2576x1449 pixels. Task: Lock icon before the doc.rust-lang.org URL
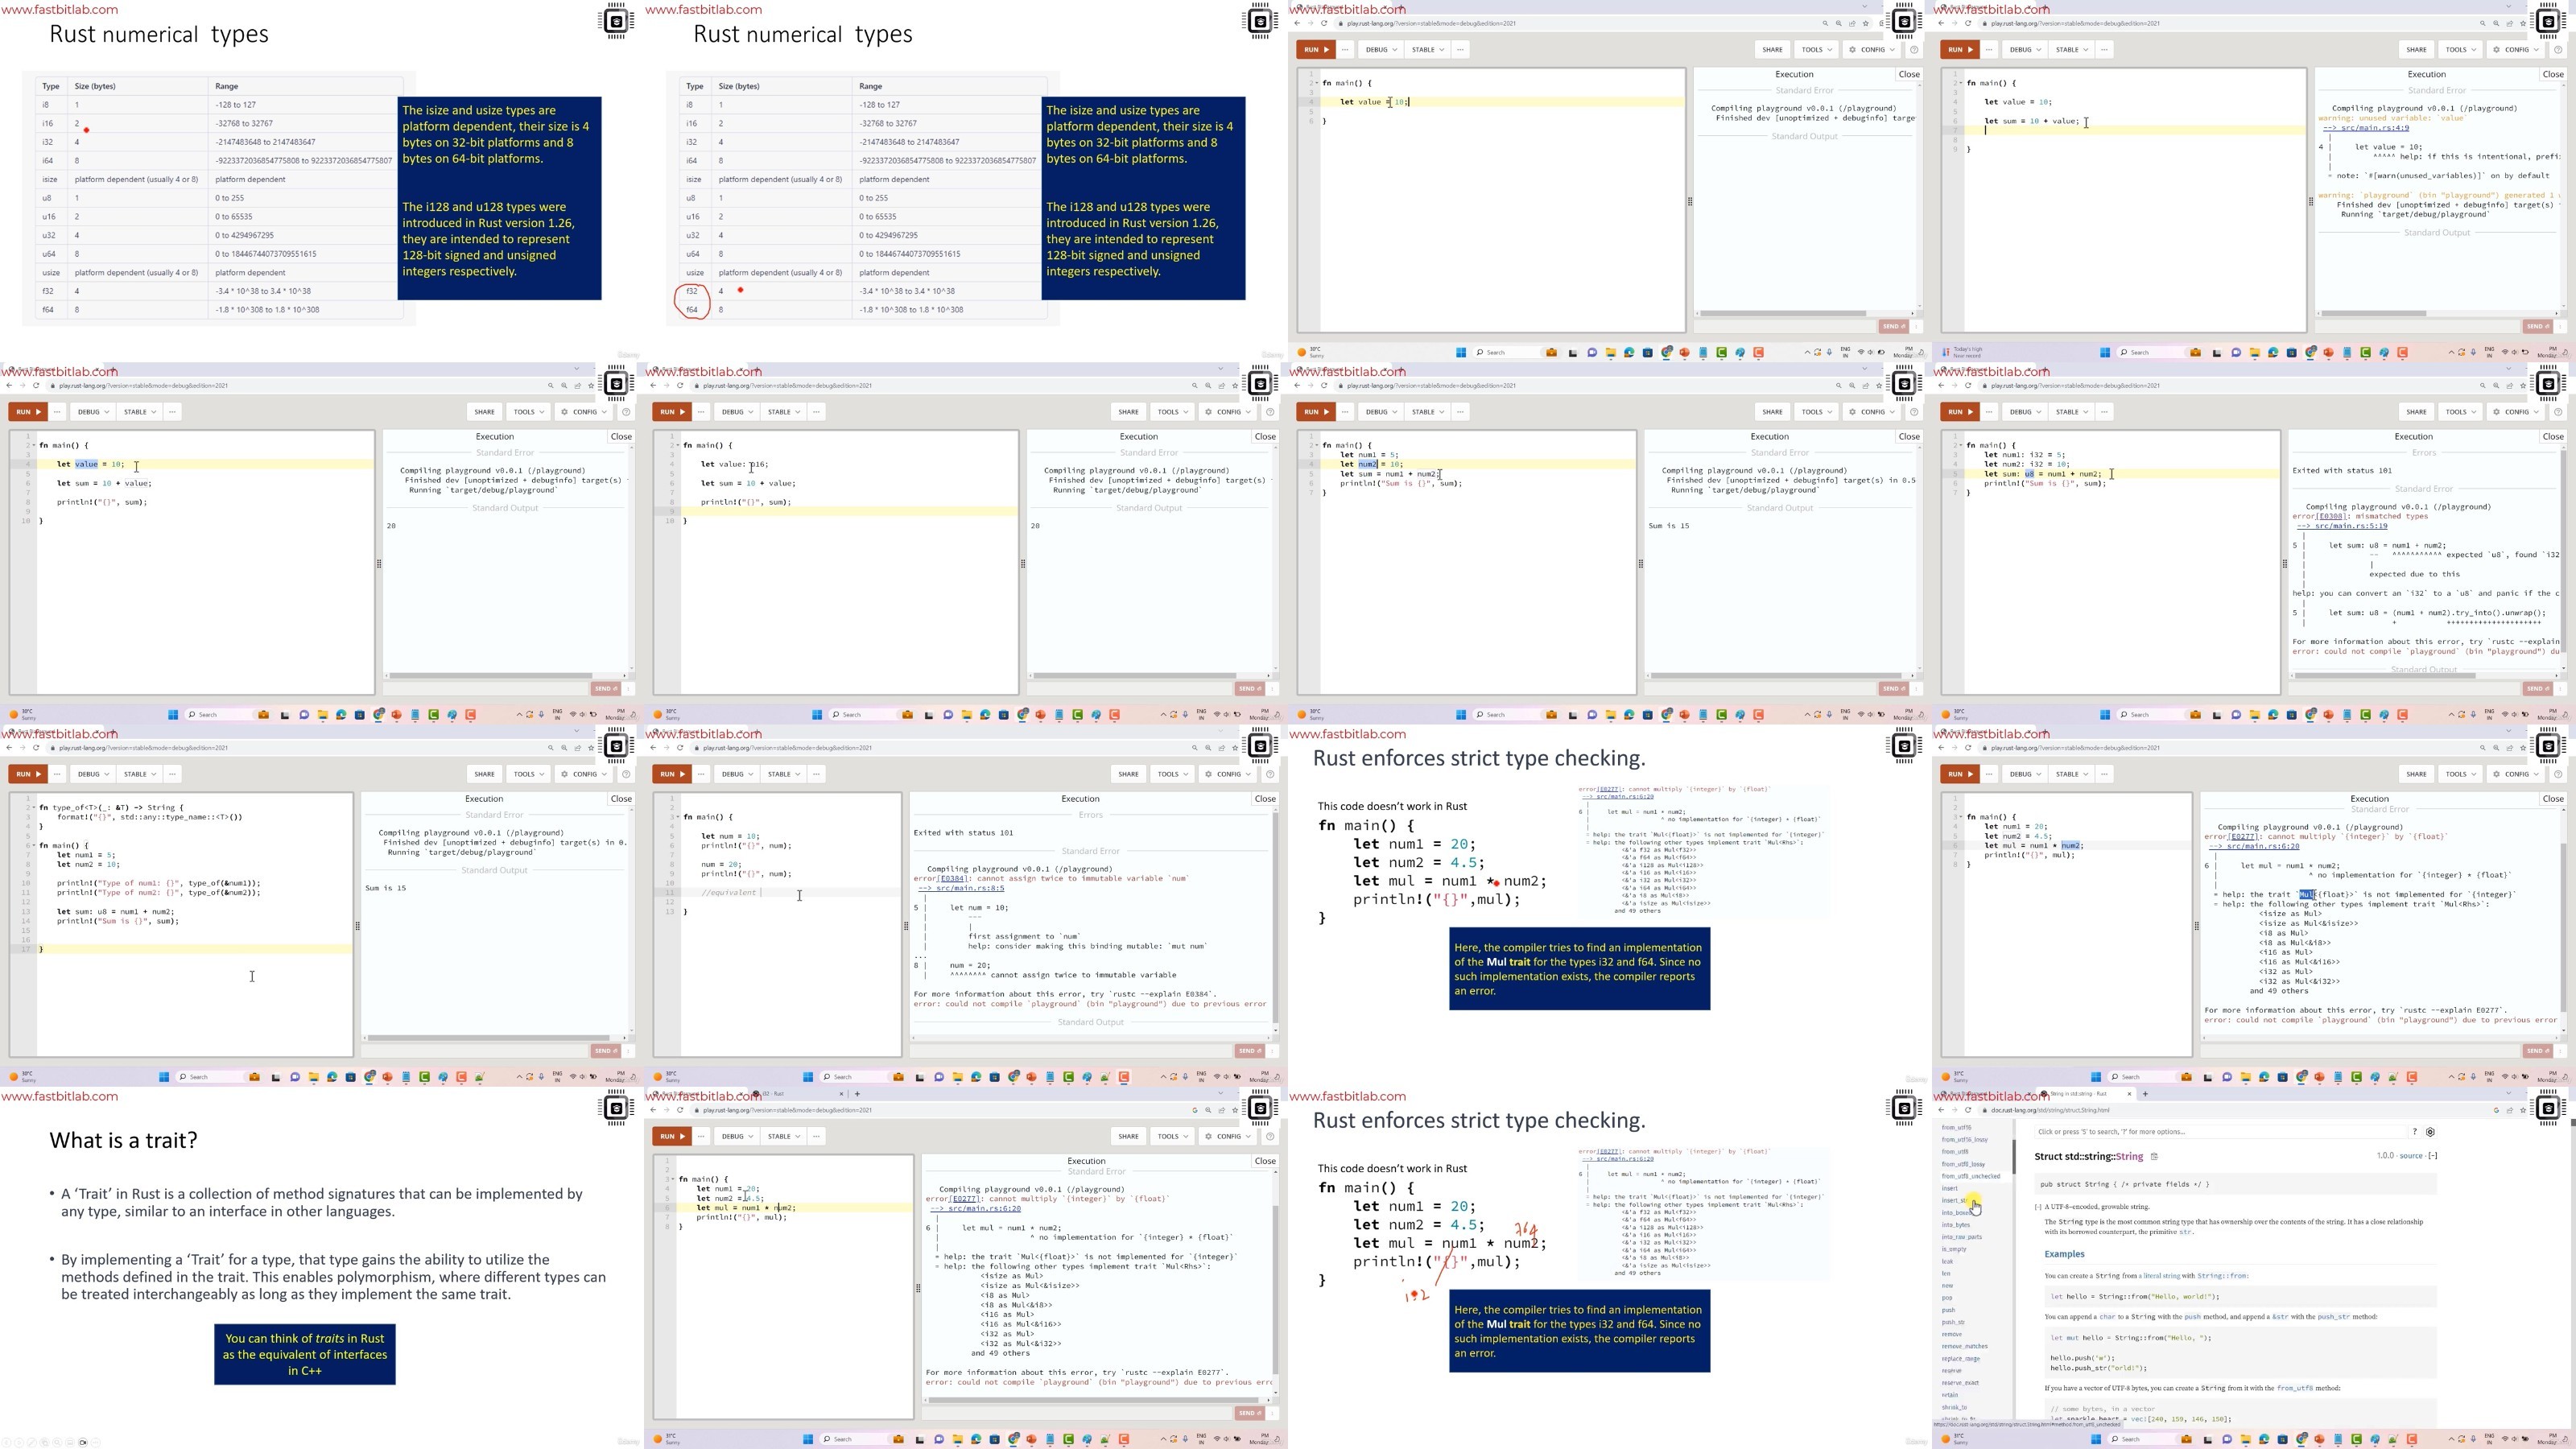(x=1985, y=1110)
